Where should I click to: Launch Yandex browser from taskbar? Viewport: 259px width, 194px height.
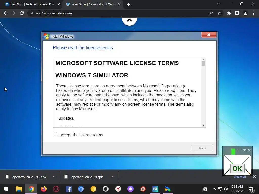118,189
